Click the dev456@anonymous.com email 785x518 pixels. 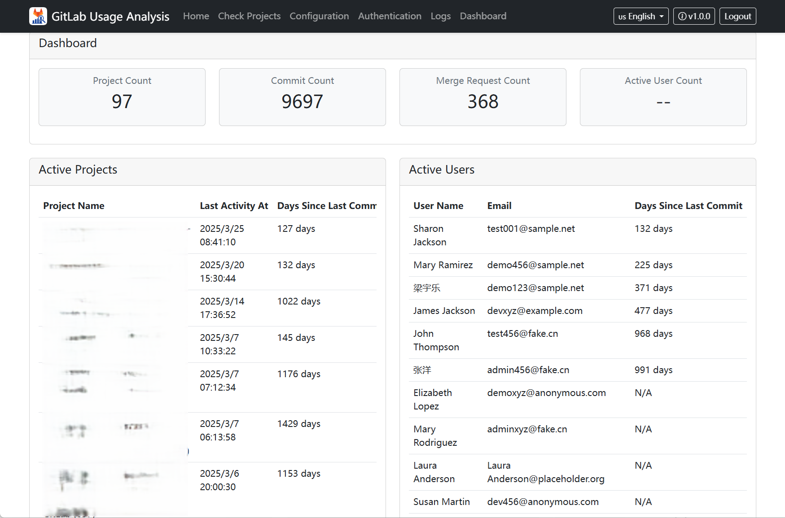click(x=543, y=502)
